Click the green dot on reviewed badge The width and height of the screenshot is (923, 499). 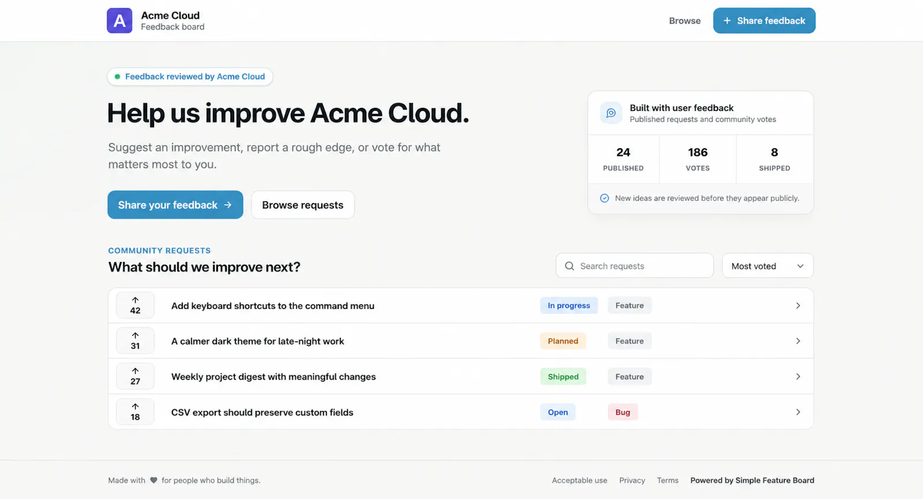(x=118, y=77)
